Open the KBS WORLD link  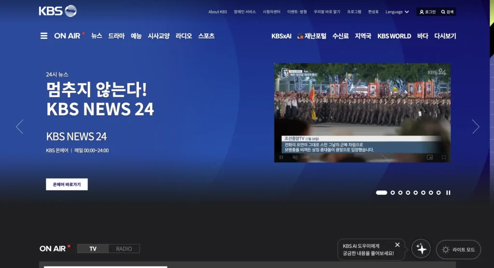click(394, 36)
